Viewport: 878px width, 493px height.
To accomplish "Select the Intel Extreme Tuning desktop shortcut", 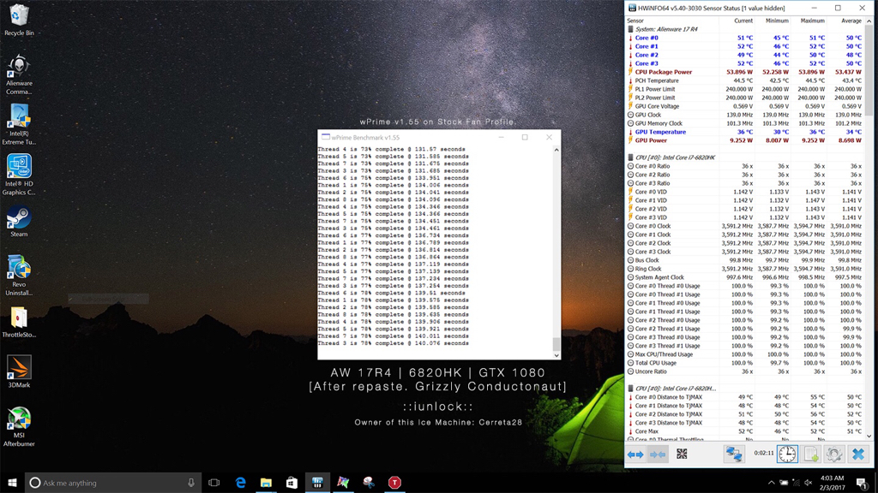I will tap(19, 125).
